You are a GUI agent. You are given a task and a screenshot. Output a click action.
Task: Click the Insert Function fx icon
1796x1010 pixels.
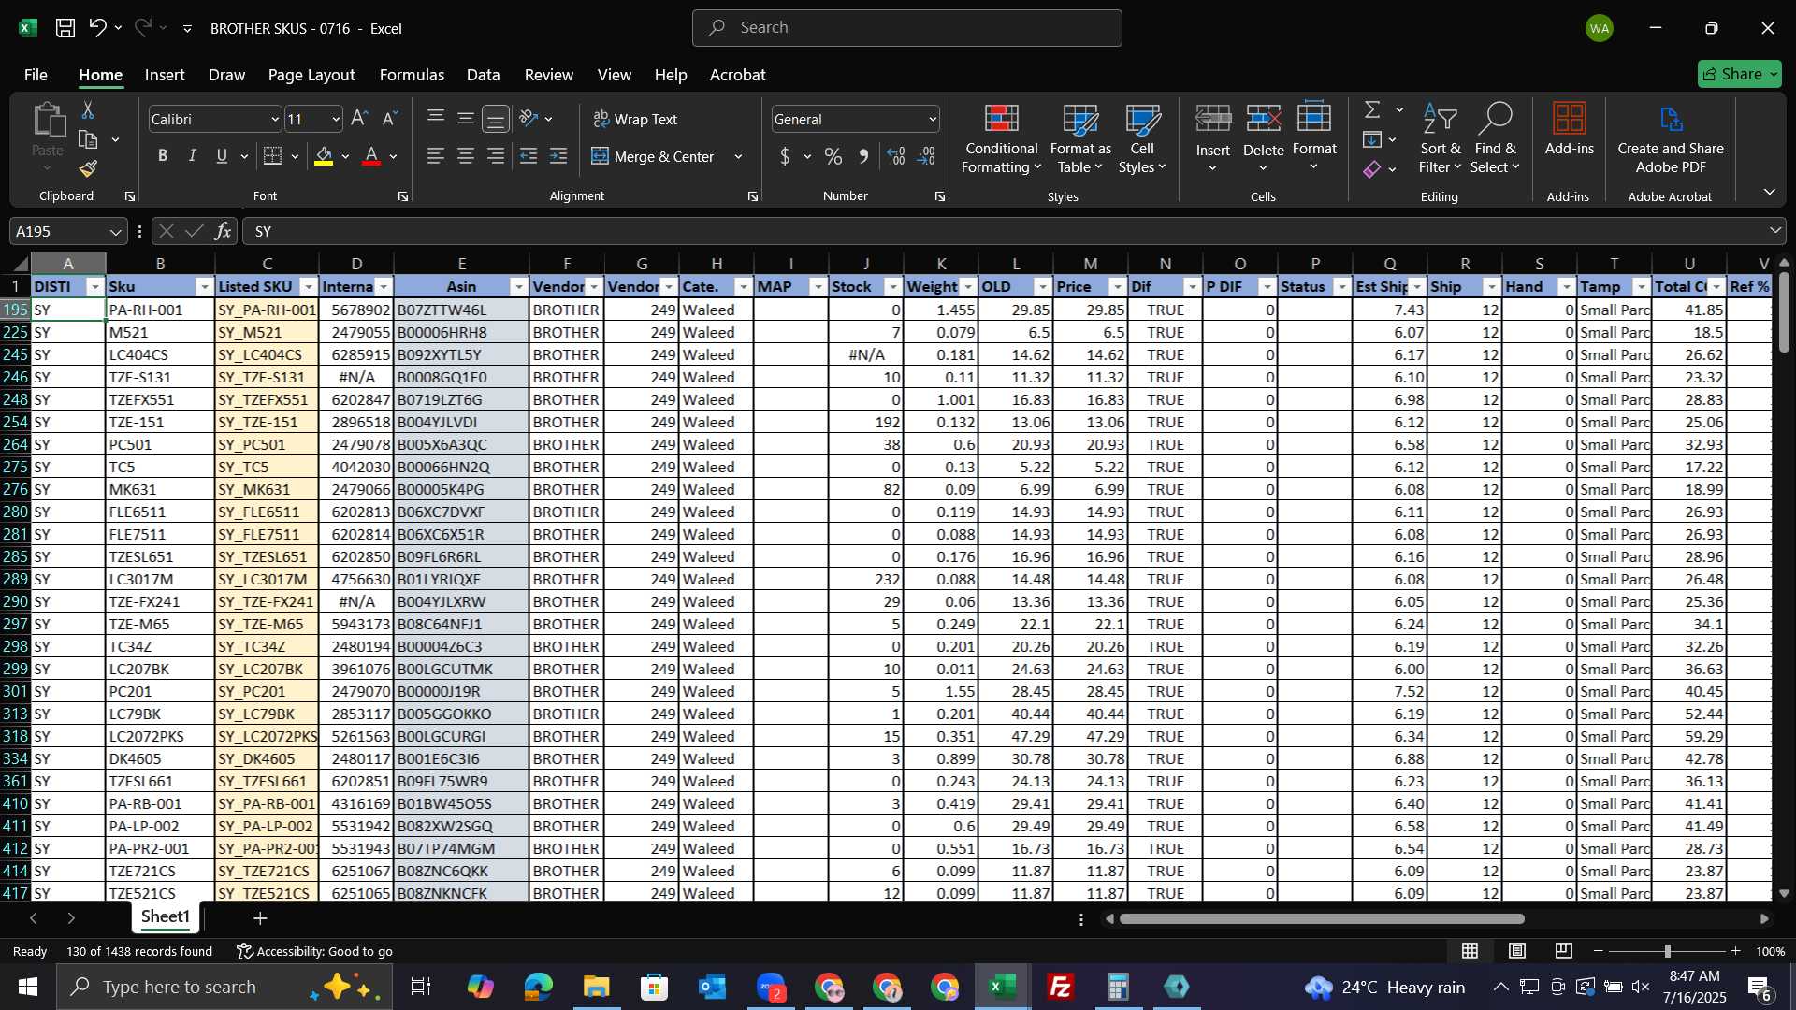(x=223, y=231)
